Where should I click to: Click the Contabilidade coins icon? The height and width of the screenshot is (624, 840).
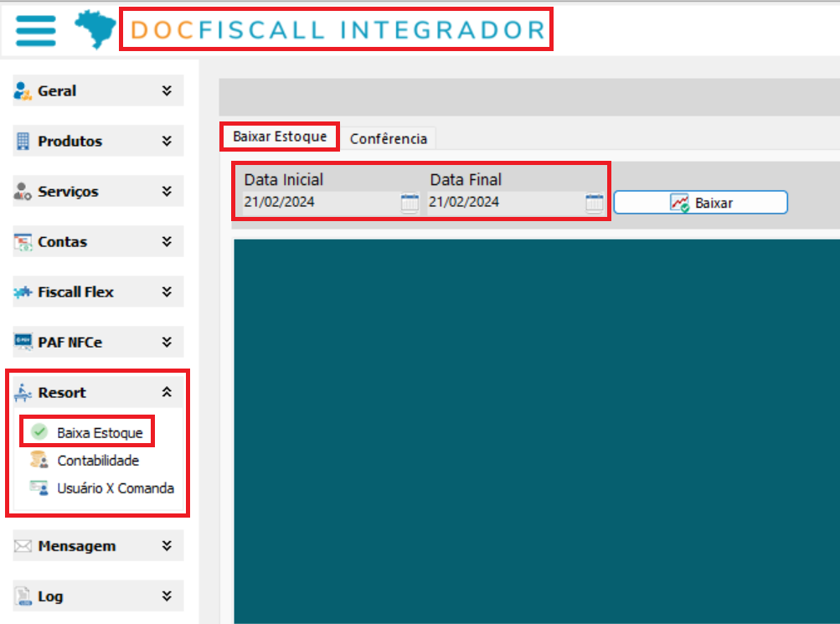click(x=39, y=460)
